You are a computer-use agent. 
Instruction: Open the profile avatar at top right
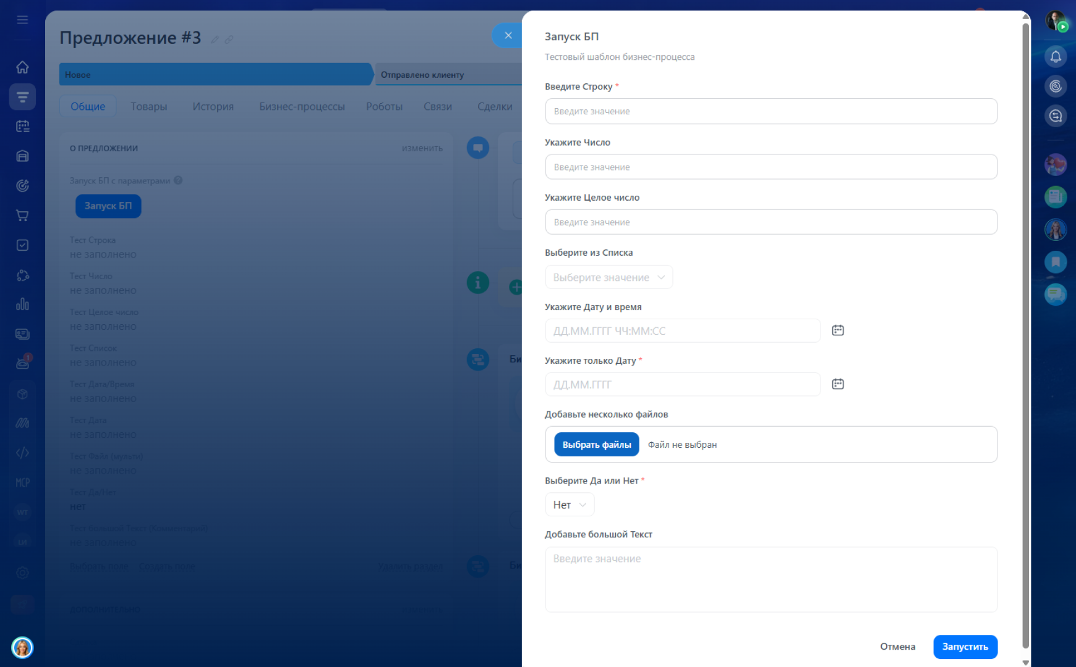pyautogui.click(x=1056, y=22)
